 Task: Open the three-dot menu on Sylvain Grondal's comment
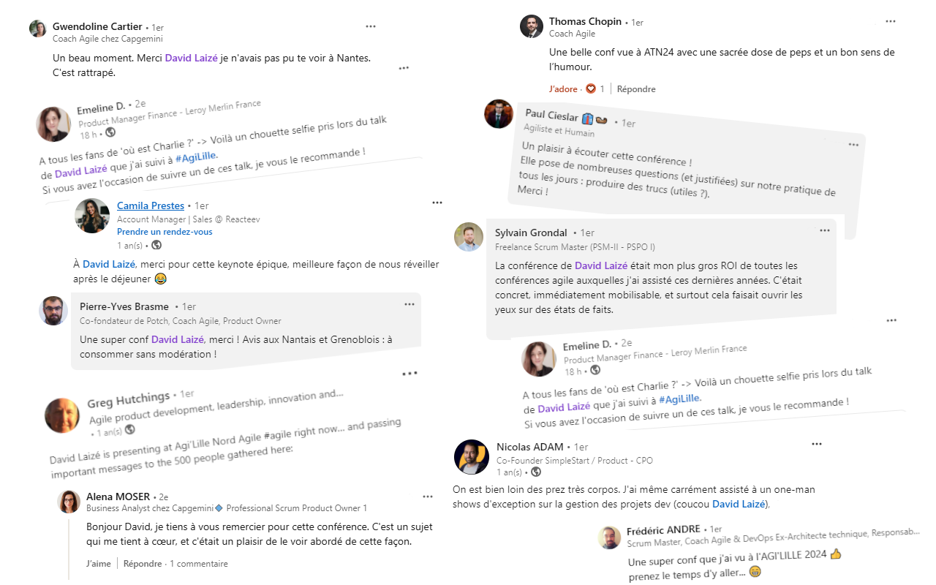coord(825,230)
